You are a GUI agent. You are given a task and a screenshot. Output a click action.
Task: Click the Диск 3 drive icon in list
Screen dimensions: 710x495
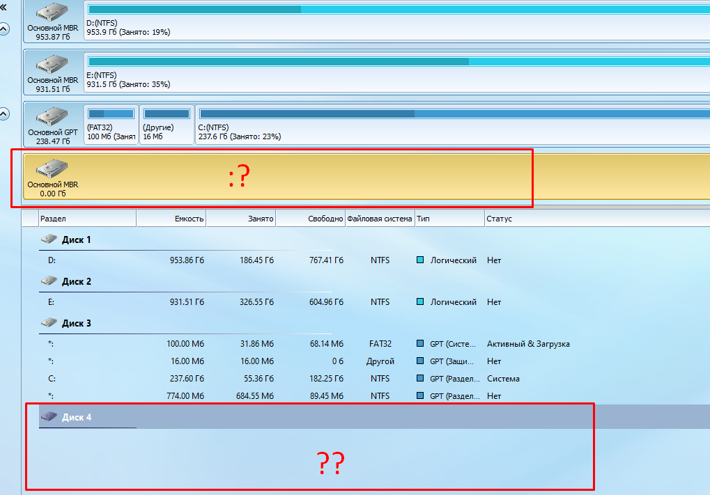(49, 322)
